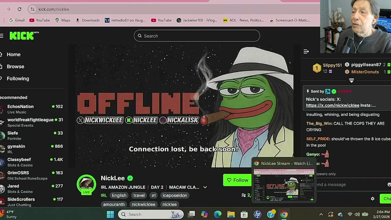Open Siefe recommended channel

click(x=31, y=136)
